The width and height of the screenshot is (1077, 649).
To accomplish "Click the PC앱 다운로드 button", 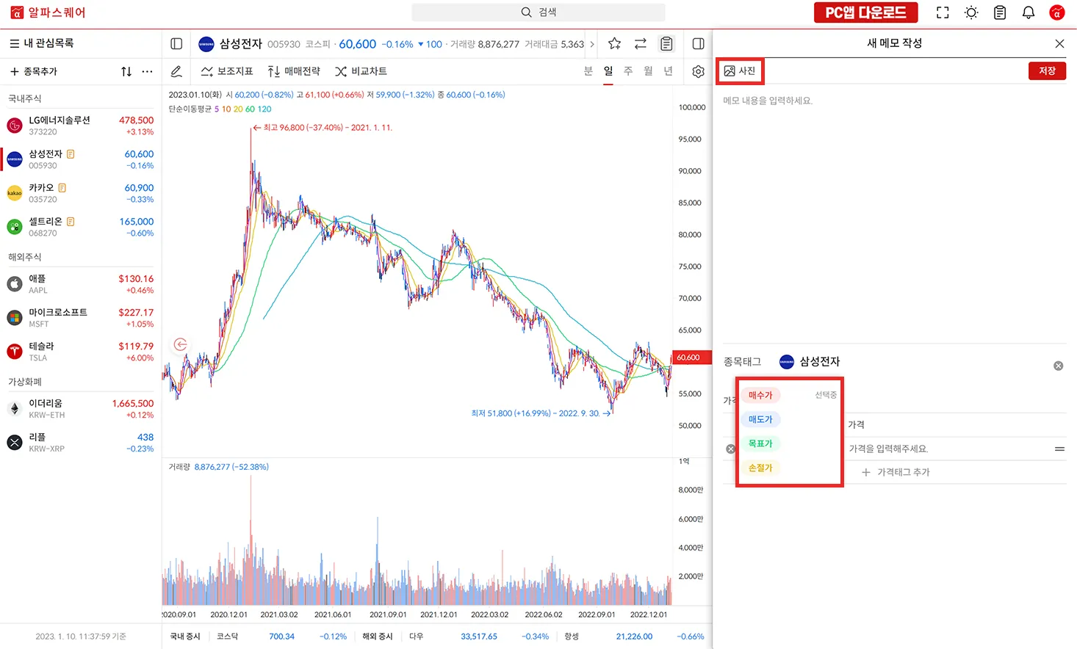I will [865, 12].
